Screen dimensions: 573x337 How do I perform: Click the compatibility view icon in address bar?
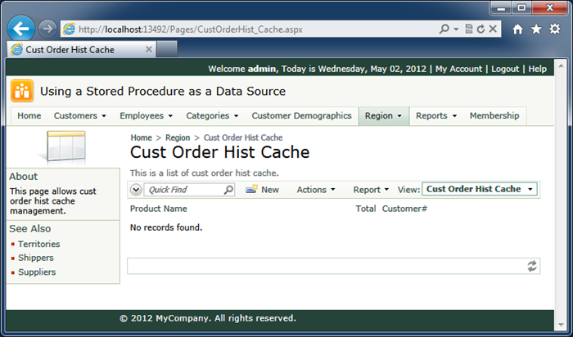(x=469, y=29)
